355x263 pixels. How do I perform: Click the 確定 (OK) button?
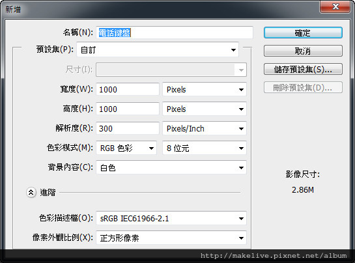click(303, 33)
